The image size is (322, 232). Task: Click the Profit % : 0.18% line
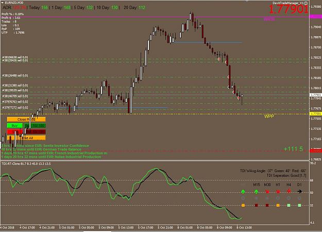(12, 14)
